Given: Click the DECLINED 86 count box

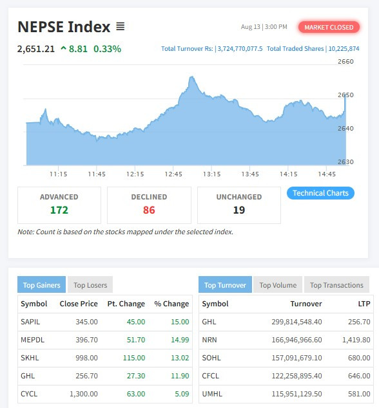Looking at the screenshot, I should point(149,205).
